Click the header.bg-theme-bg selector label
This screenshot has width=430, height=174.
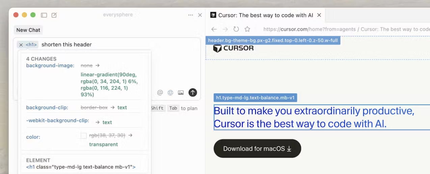pos(273,41)
